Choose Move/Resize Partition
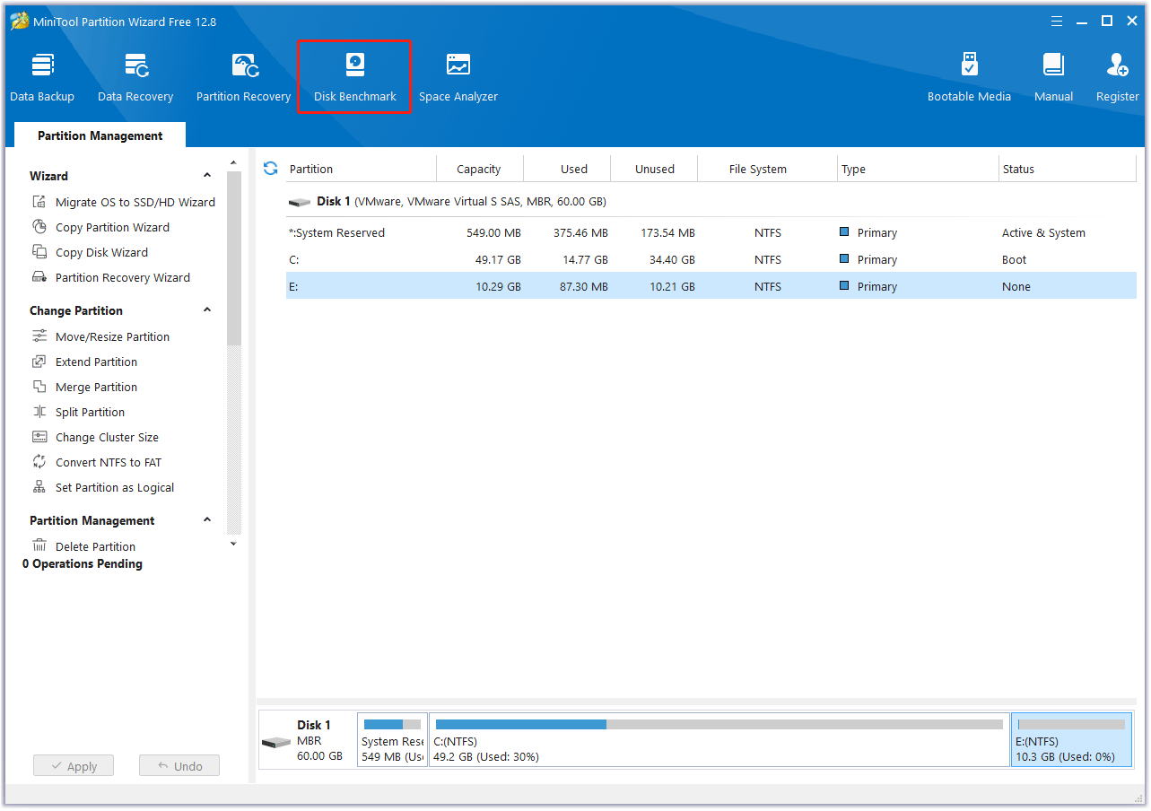 [x=100, y=336]
